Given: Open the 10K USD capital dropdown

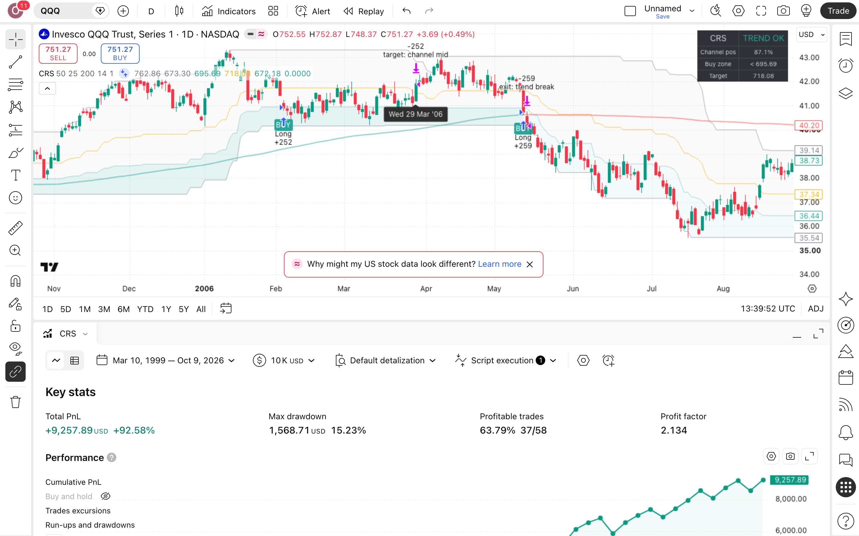Looking at the screenshot, I should click(284, 361).
